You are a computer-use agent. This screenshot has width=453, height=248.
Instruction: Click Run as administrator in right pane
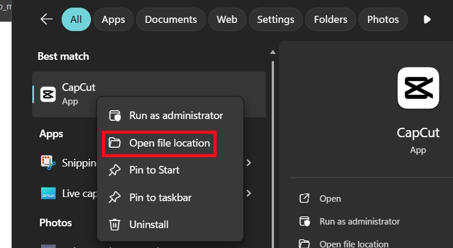359,222
